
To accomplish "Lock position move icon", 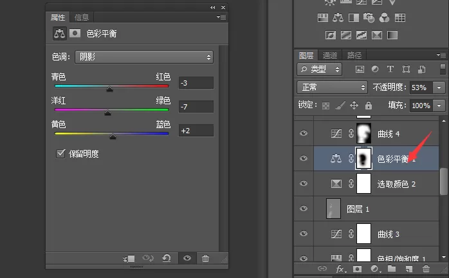I will 354,106.
